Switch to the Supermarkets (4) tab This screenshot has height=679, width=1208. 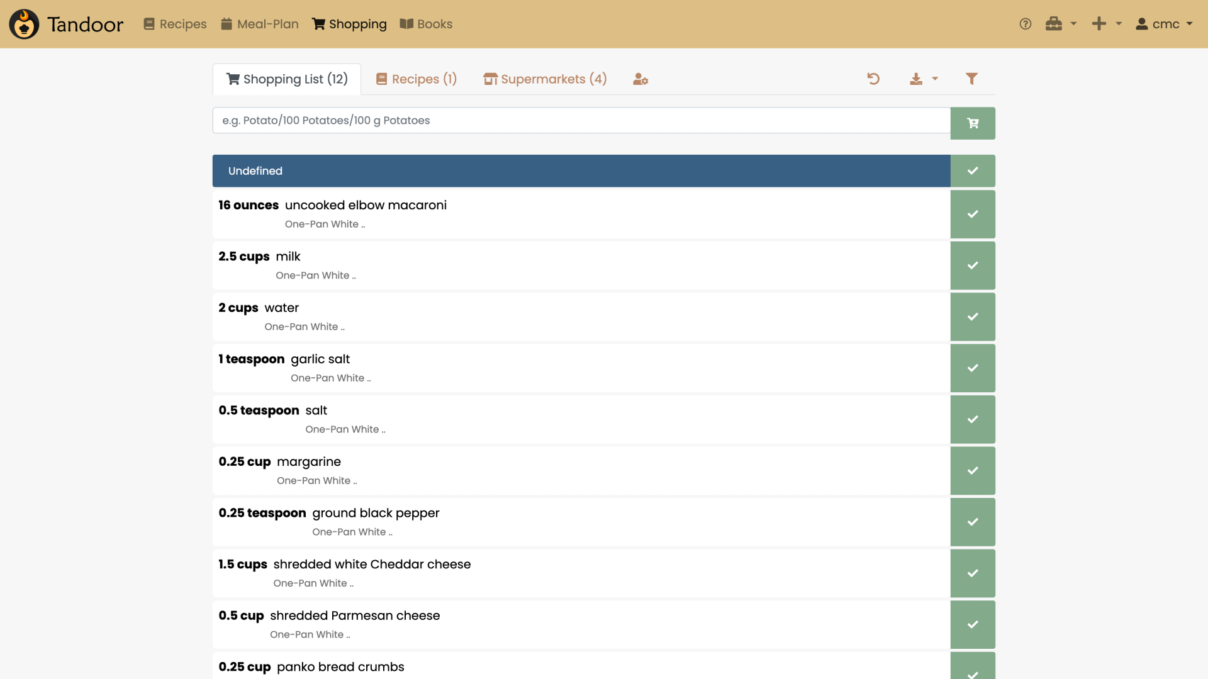point(545,79)
